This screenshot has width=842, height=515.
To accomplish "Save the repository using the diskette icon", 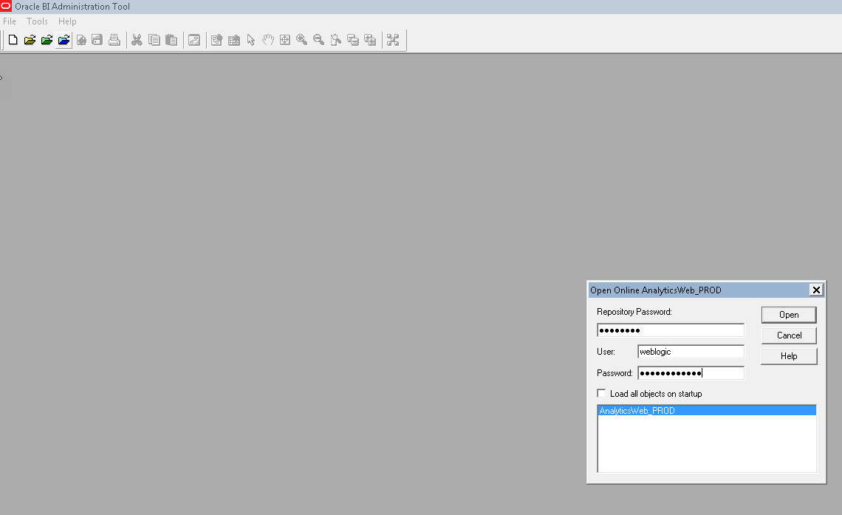I will [97, 40].
